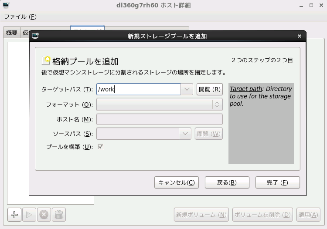Click the dialog title bar monitor icon
The width and height of the screenshot is (327, 229).
[x=35, y=36]
